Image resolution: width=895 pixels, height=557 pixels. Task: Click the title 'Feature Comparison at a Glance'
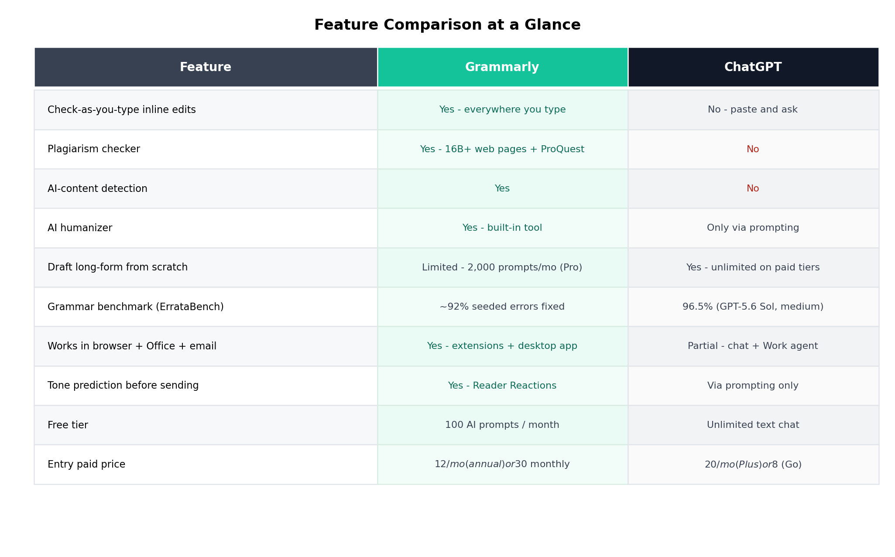click(447, 25)
